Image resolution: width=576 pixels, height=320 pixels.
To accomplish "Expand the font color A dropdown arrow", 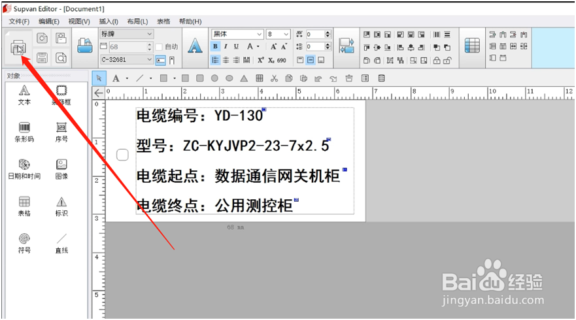I will click(258, 46).
